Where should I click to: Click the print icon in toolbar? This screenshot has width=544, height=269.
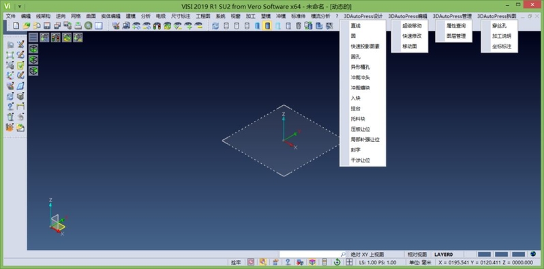tap(78, 26)
